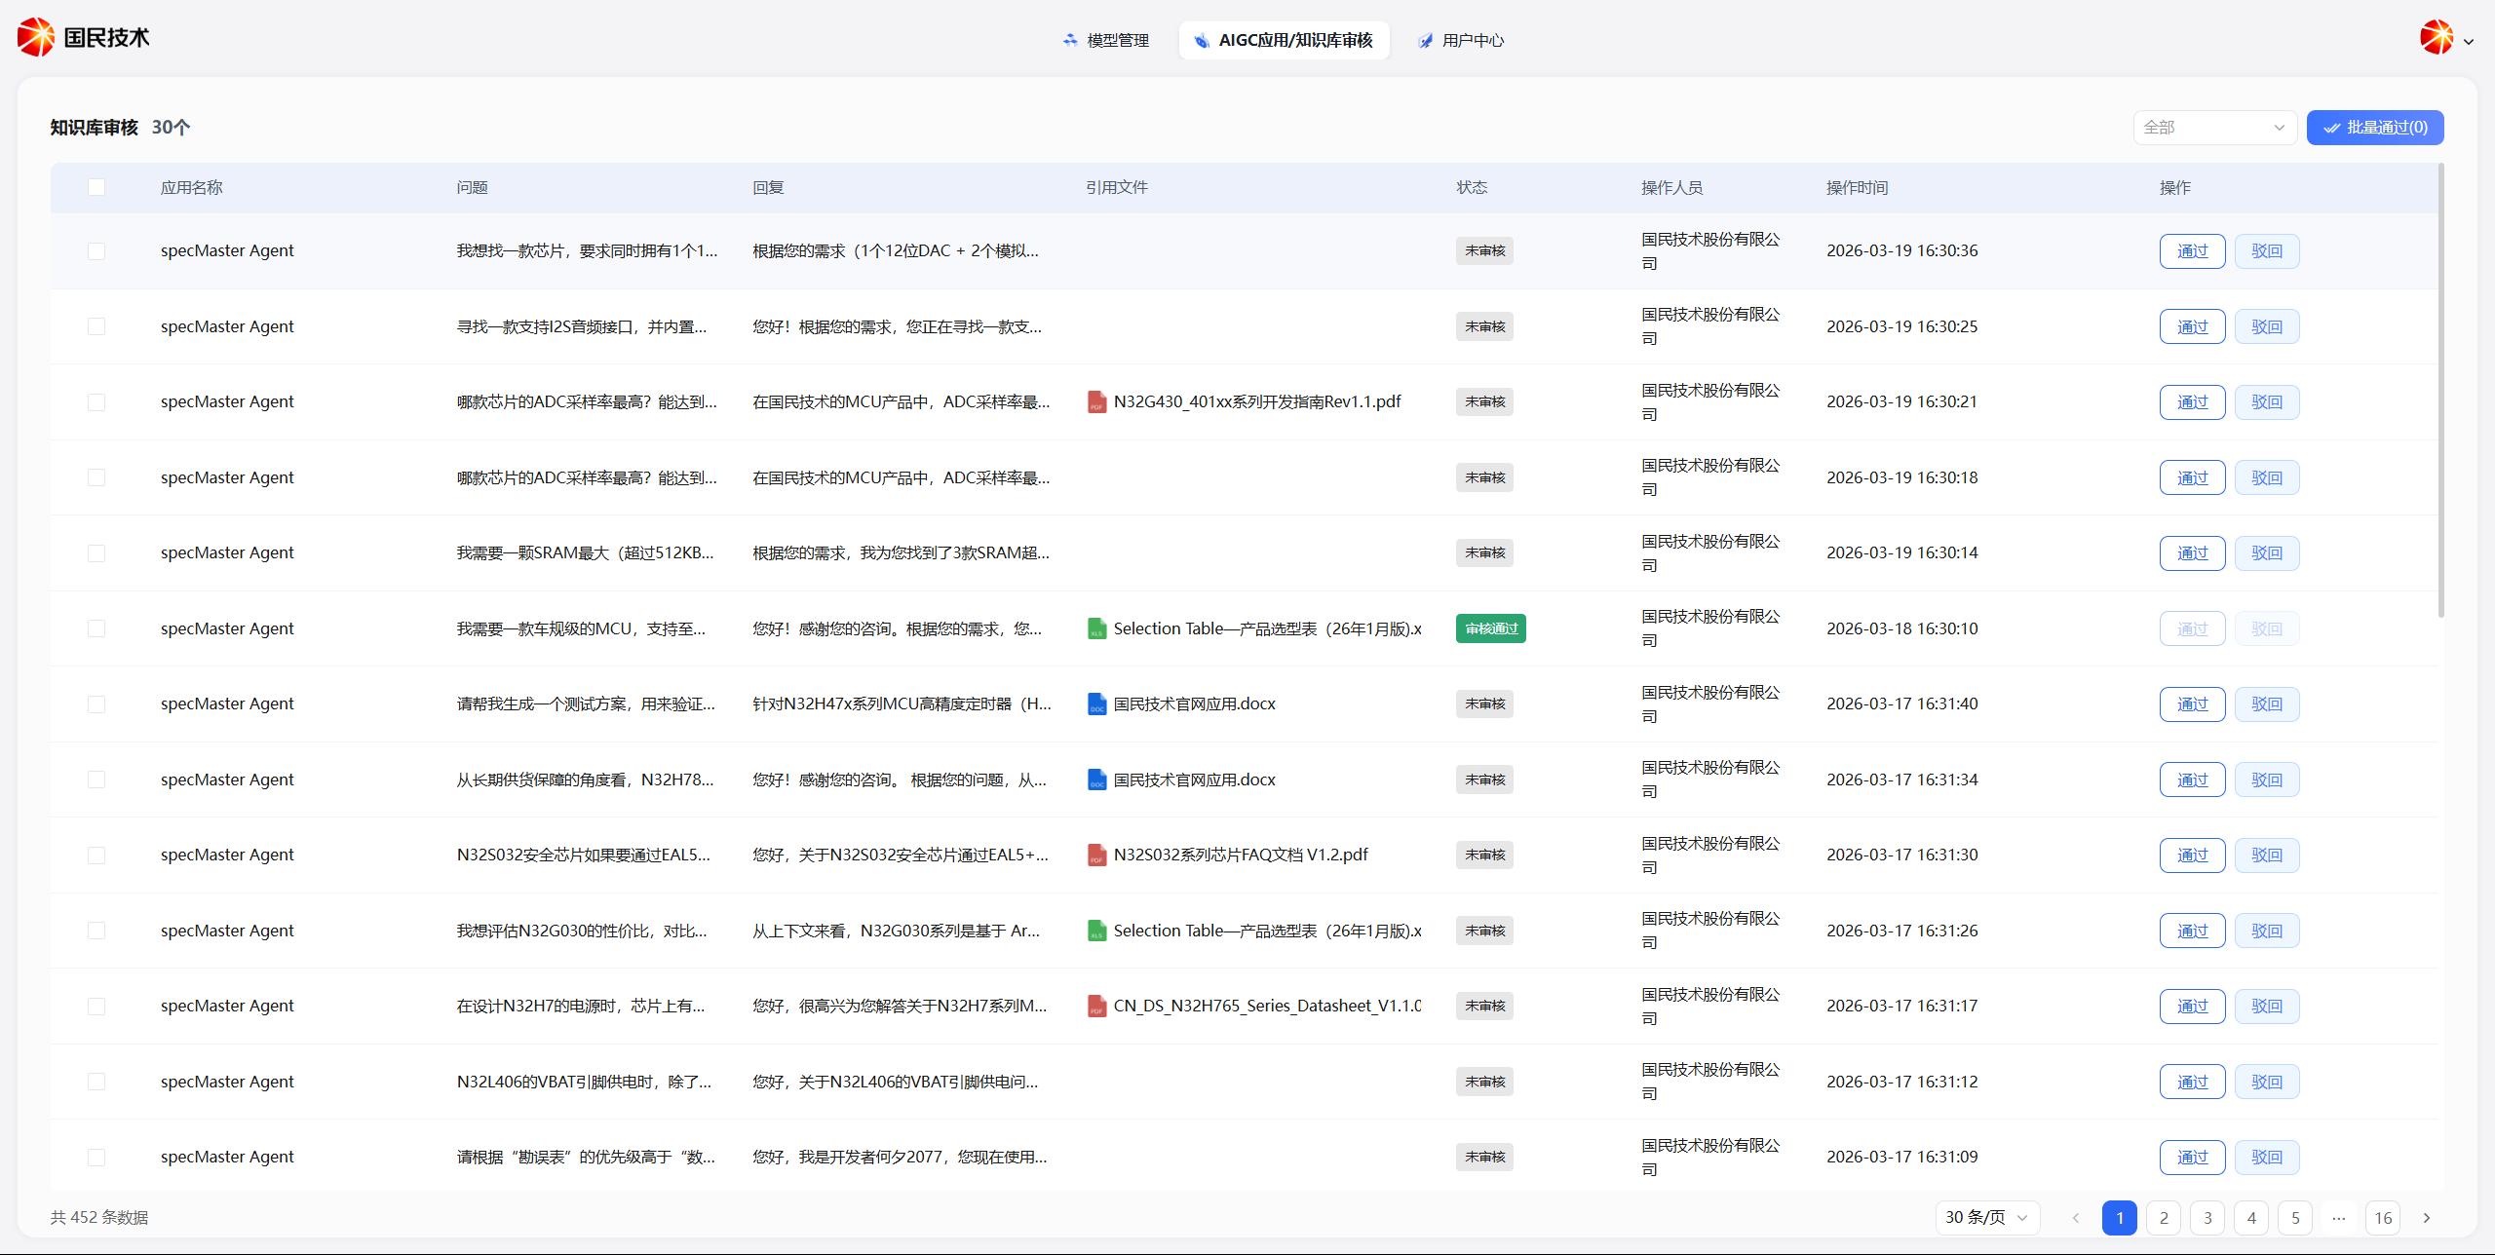Image resolution: width=2495 pixels, height=1255 pixels.
Task: Check the first row specMaster Agent checkbox
Action: pos(96,251)
